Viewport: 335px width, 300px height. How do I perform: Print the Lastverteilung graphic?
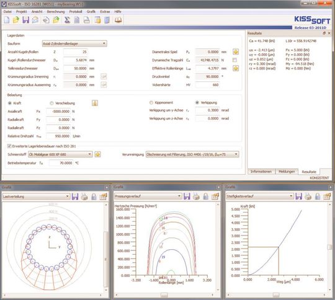tap(84, 196)
